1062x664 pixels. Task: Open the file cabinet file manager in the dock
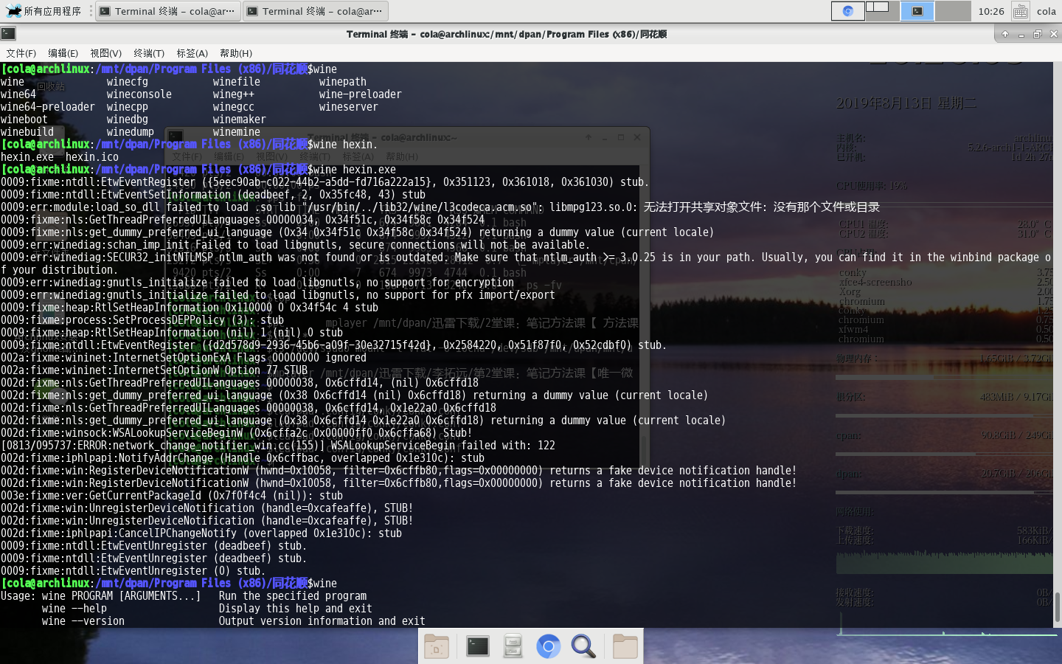click(x=513, y=646)
